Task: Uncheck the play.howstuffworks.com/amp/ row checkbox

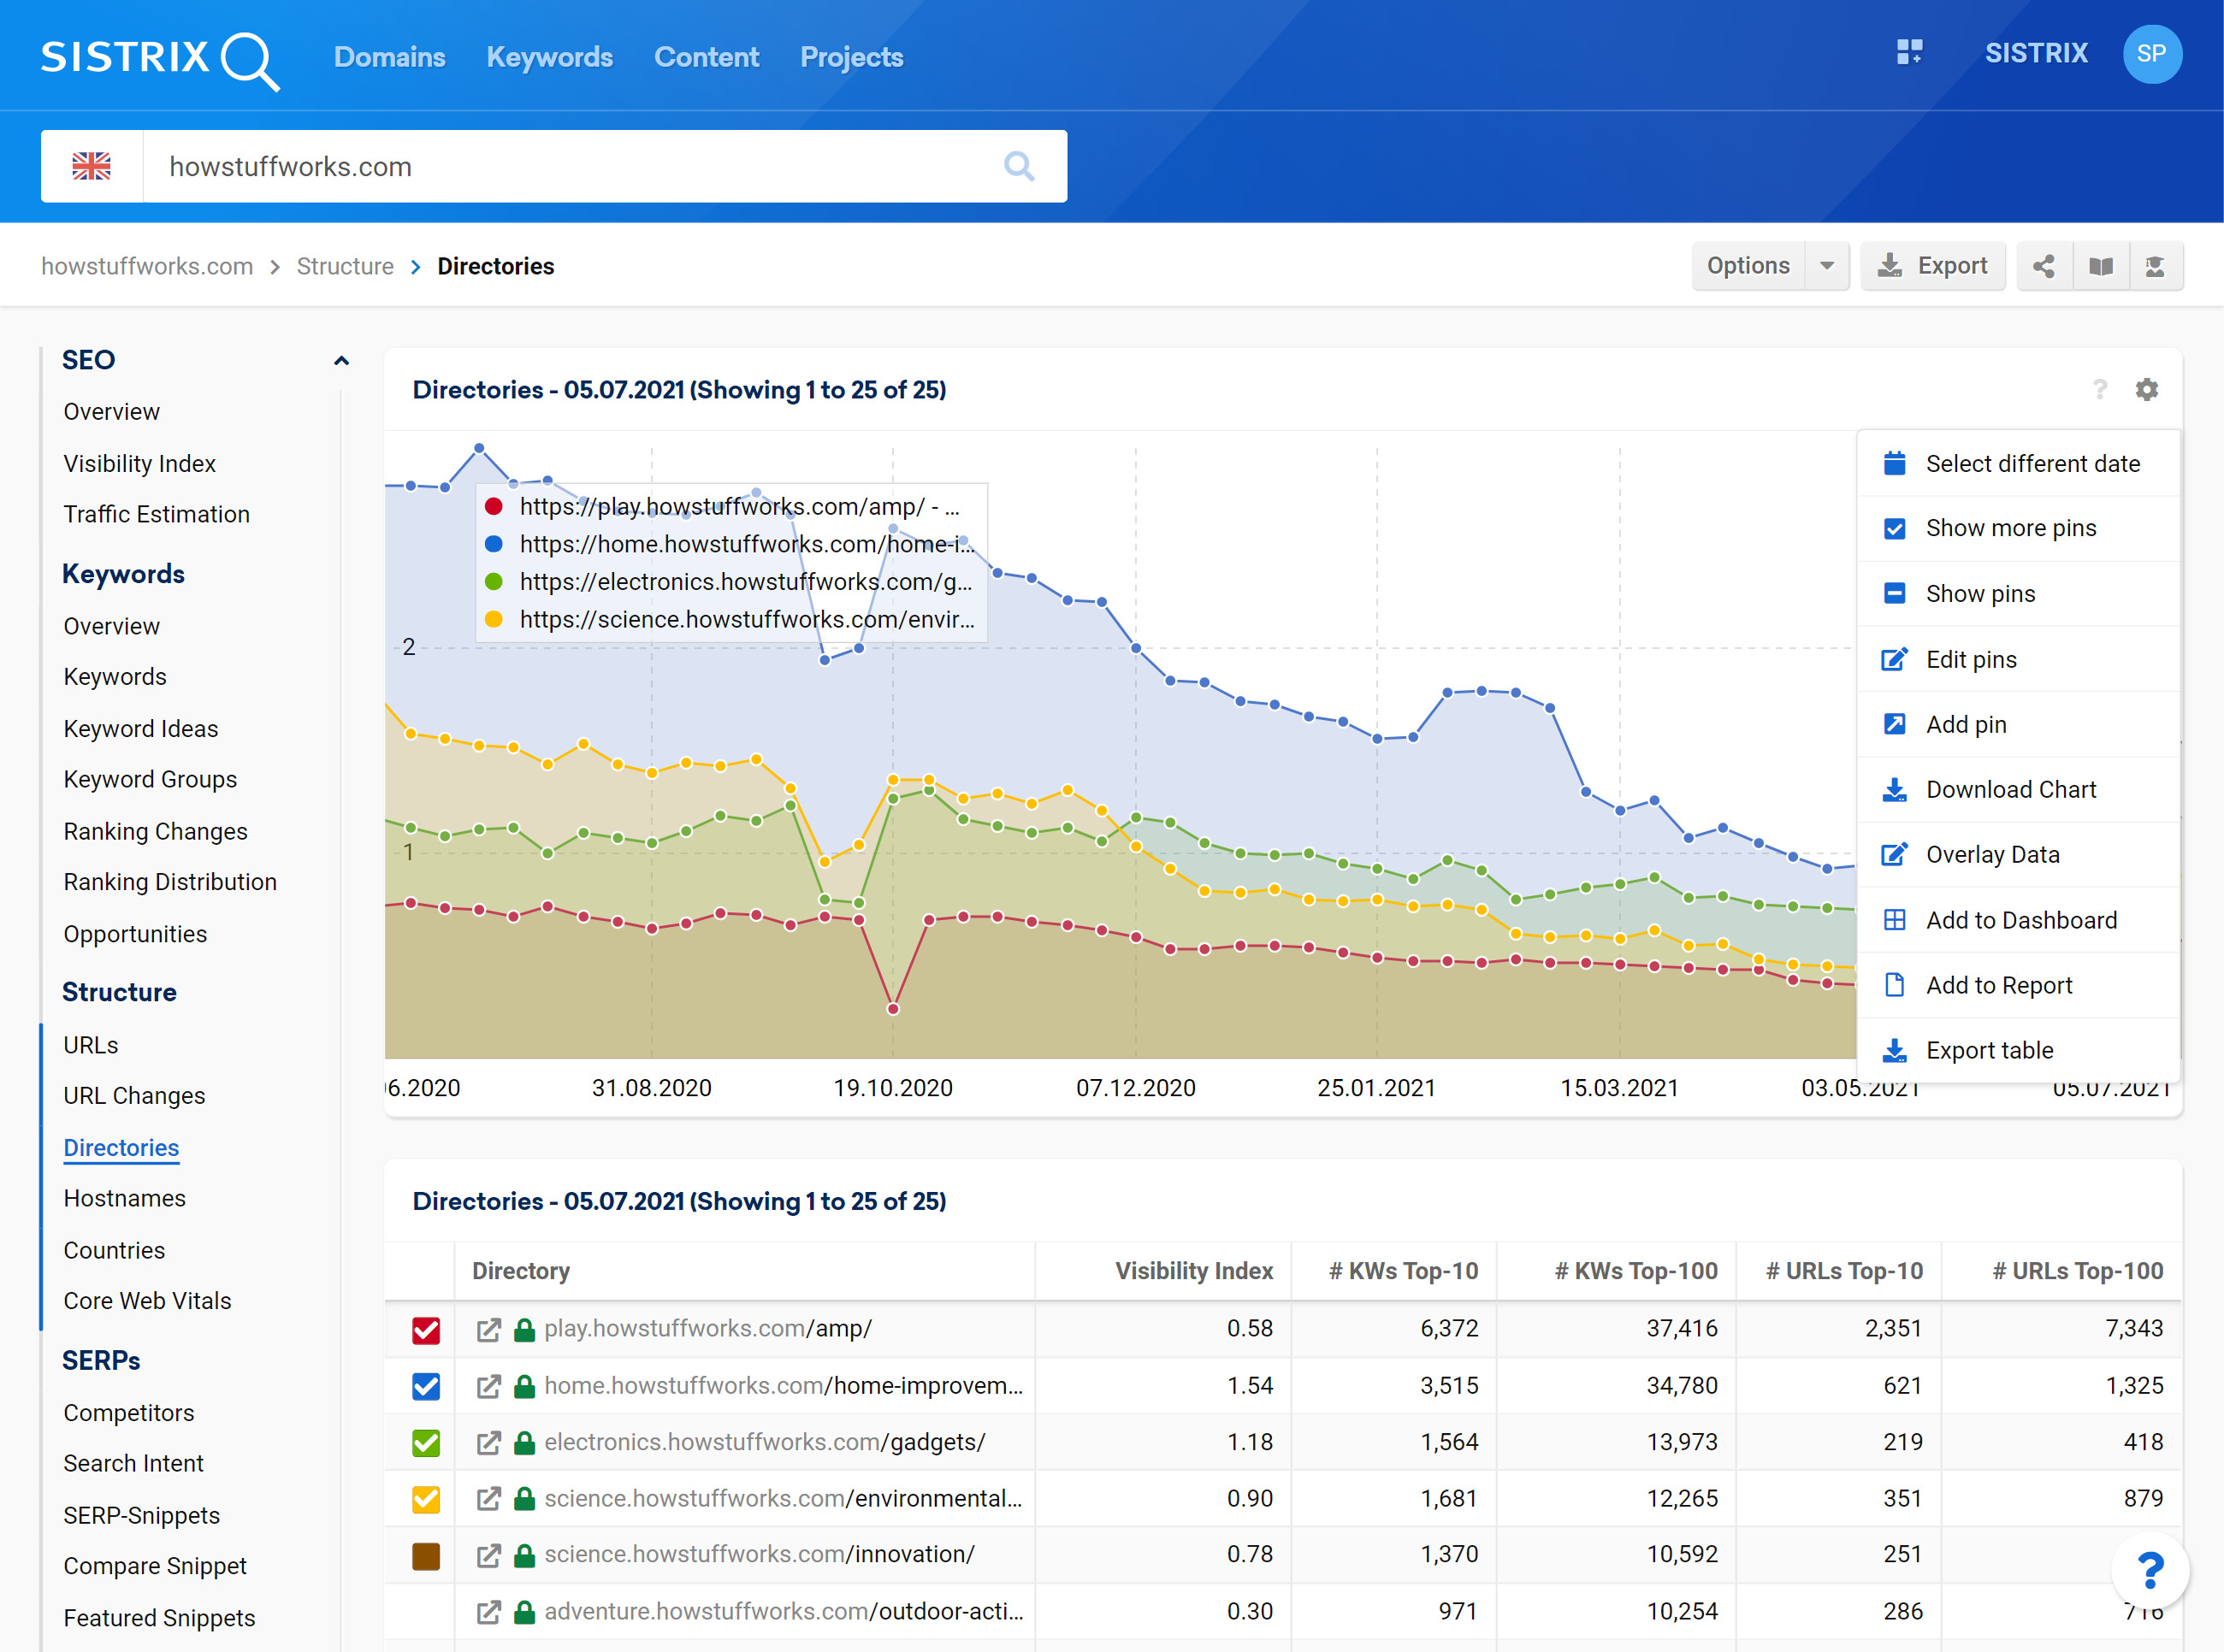Action: point(426,1330)
